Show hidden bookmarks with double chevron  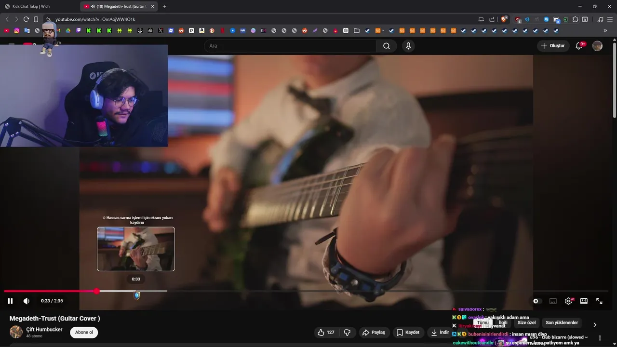coord(605,30)
